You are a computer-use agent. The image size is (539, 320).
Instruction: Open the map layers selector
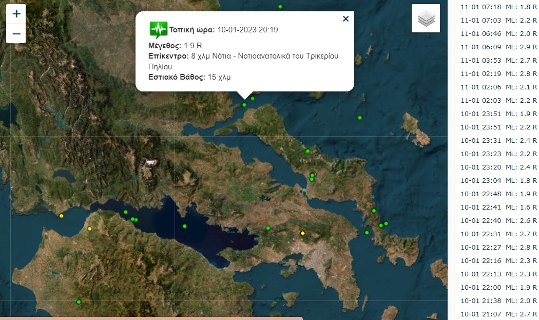(x=426, y=18)
